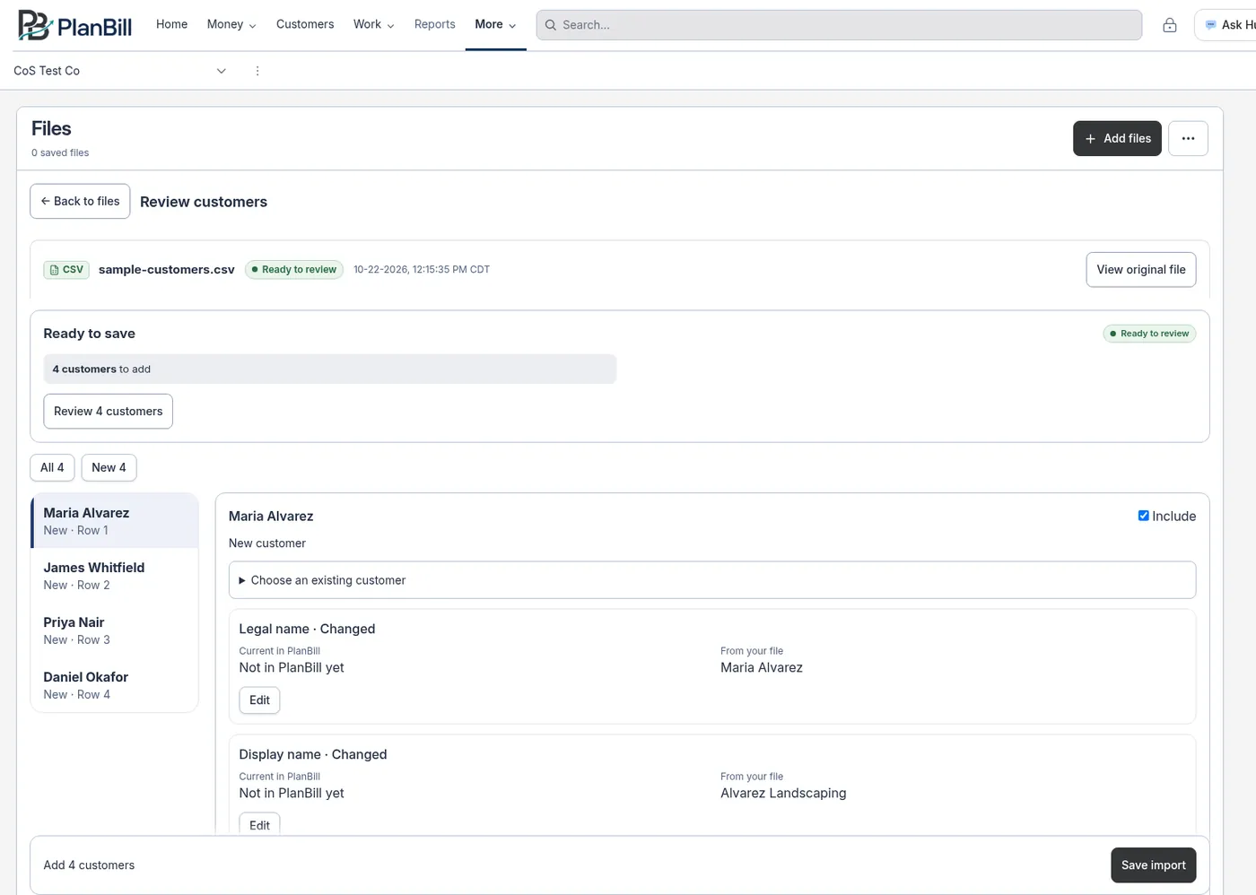This screenshot has height=895, width=1256.
Task: Expand the Money menu
Action: pyautogui.click(x=231, y=24)
